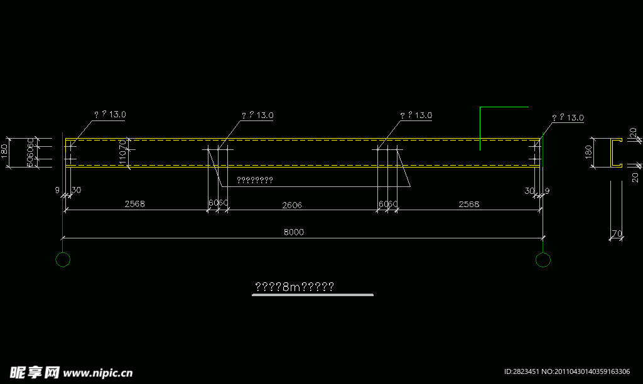Image resolution: width=643 pixels, height=384 pixels.
Task: Select the second 13.0 hole label from left
Action: pyautogui.click(x=257, y=115)
